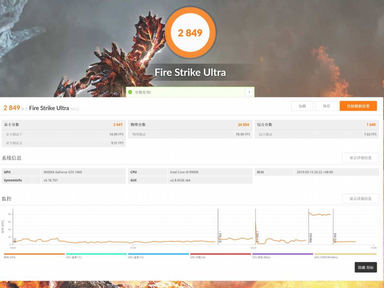Click the 2 849 score circle
This screenshot has width=384, height=288.
190,33
